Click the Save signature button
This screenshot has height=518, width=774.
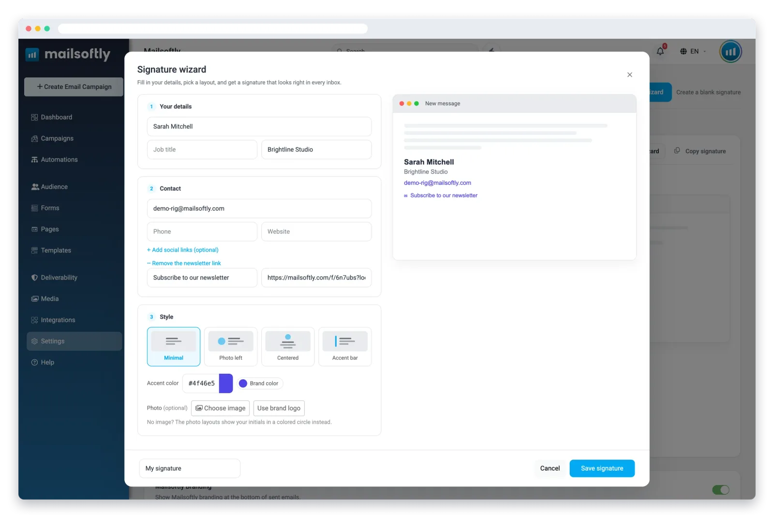[602, 468]
